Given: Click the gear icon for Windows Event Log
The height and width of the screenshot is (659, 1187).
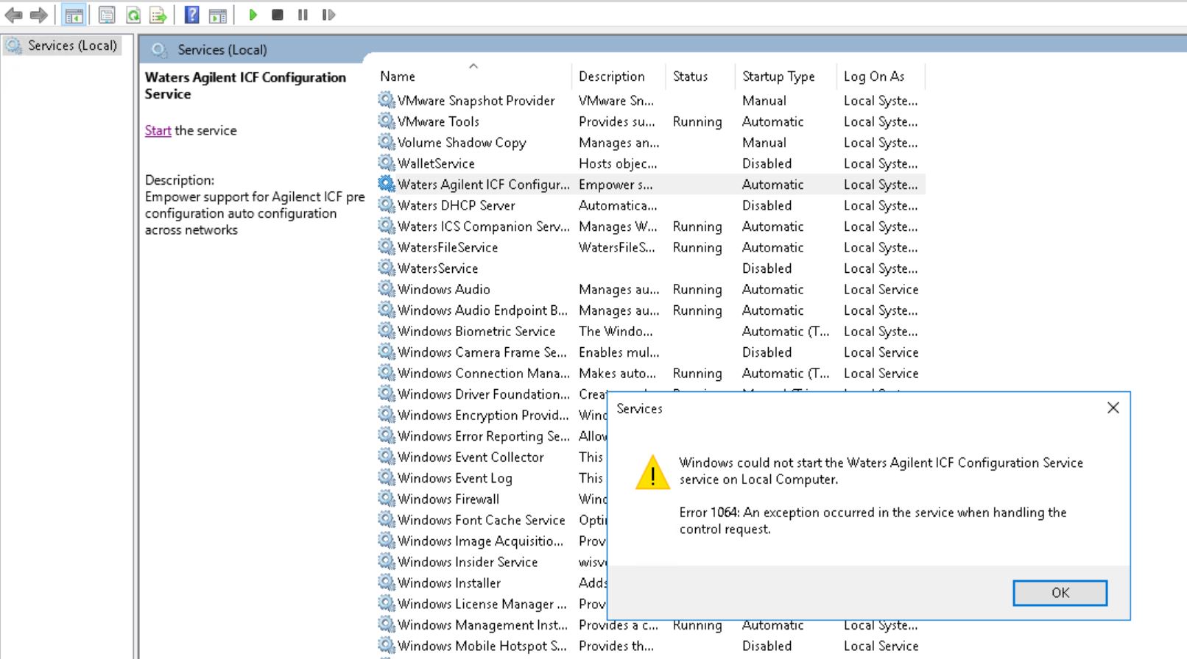Looking at the screenshot, I should (x=386, y=477).
